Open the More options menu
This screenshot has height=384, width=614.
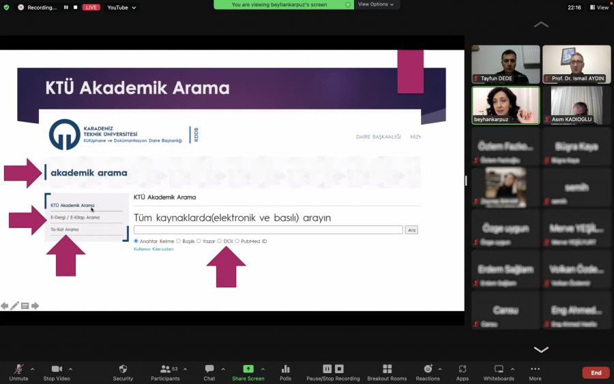click(x=536, y=372)
